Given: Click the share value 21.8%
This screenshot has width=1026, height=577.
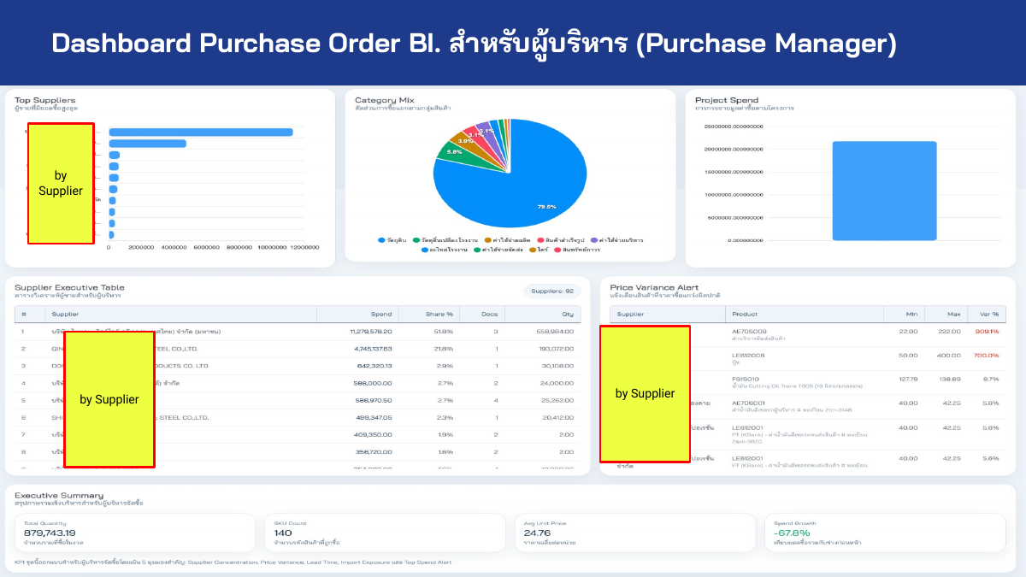Looking at the screenshot, I should pos(444,349).
